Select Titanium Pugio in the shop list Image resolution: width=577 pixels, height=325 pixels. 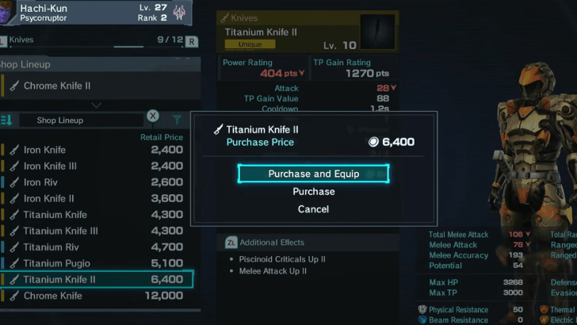[95, 263]
